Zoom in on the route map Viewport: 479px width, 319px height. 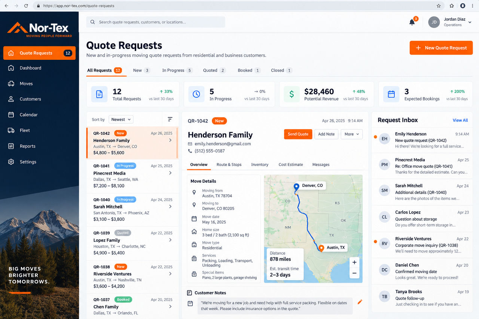[x=354, y=262]
